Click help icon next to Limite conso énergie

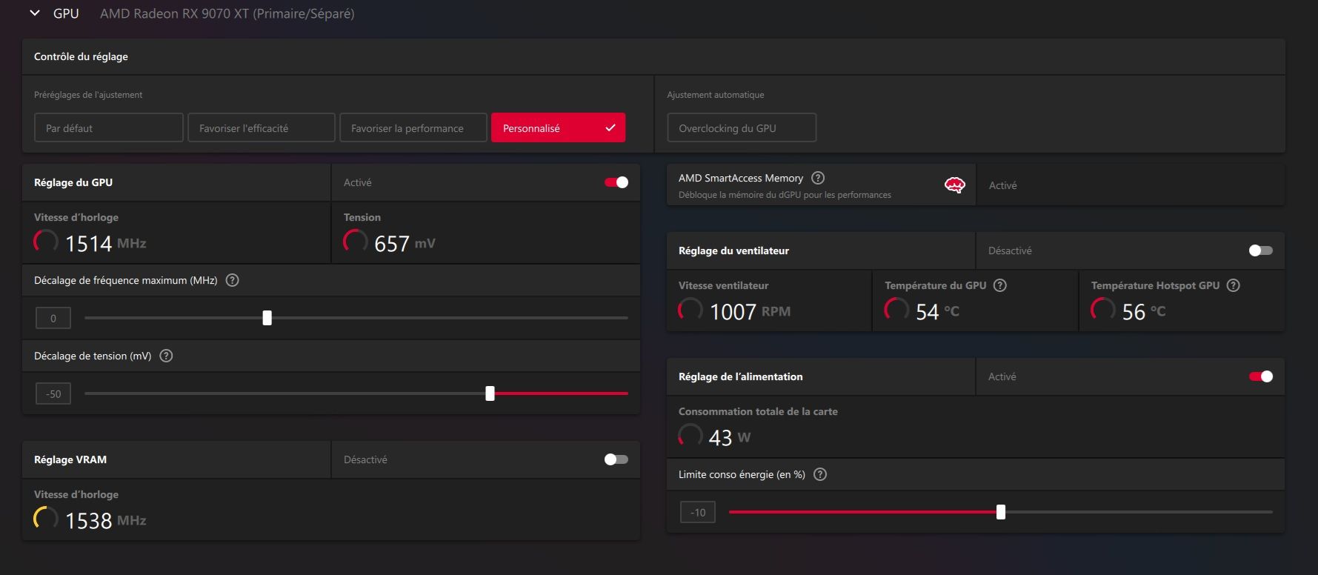[820, 474]
